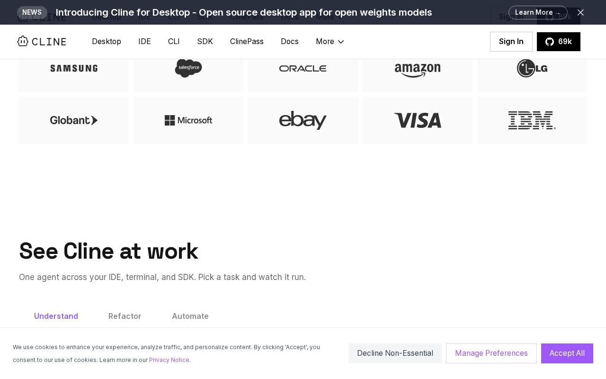Select the Visa logo tile
Viewport: 606px width, 379px height.
click(x=418, y=120)
